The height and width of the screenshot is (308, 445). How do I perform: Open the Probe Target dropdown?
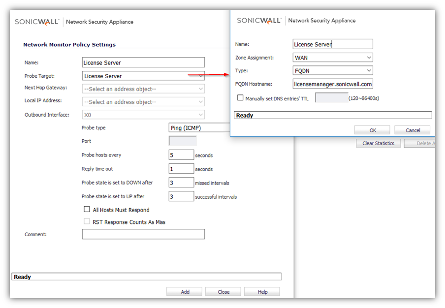click(143, 76)
